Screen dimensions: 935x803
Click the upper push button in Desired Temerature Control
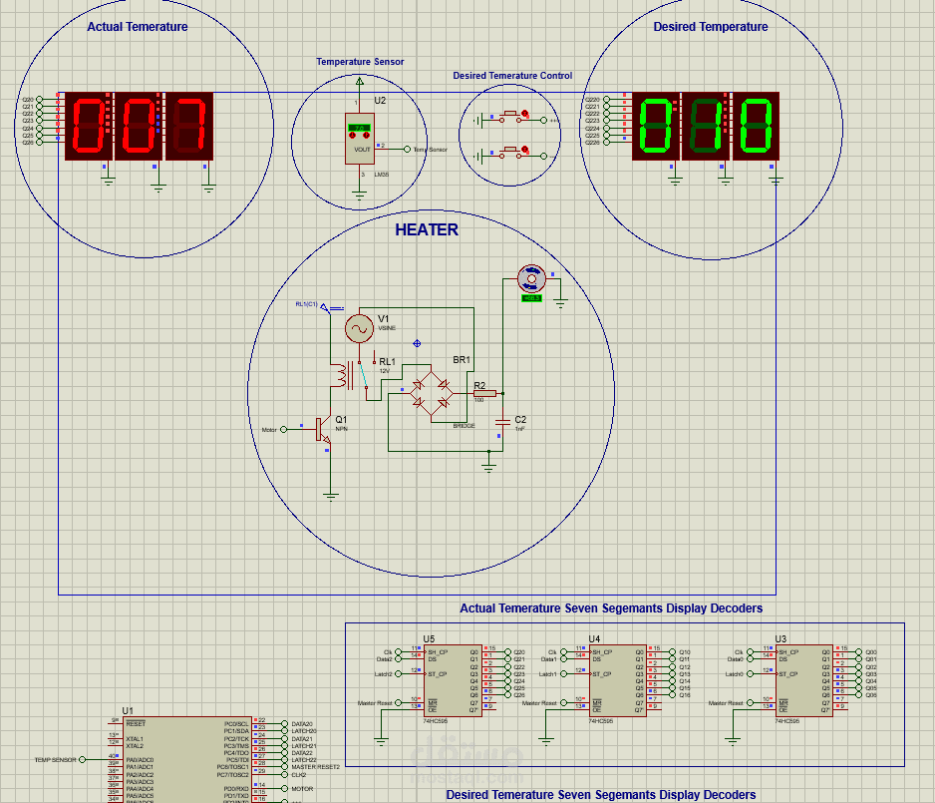pos(510,117)
